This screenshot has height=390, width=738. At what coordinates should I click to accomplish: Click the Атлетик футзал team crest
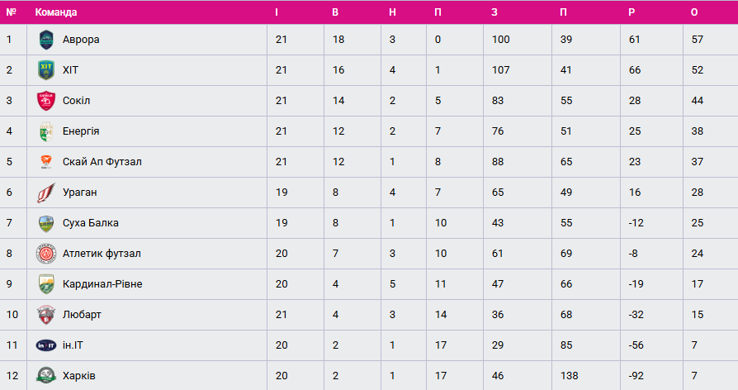pos(45,254)
